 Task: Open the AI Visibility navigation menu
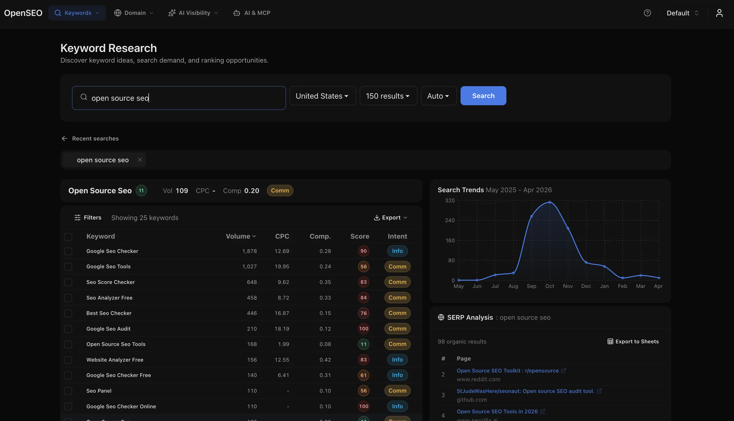pyautogui.click(x=193, y=13)
